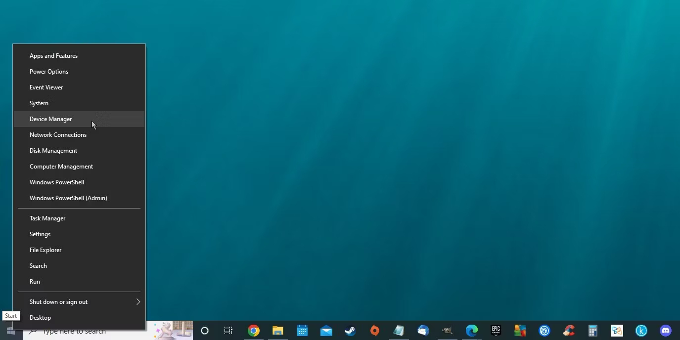The height and width of the screenshot is (340, 680).
Task: Open the white envelope-pattern icon beside Calculator
Action: coord(617,331)
